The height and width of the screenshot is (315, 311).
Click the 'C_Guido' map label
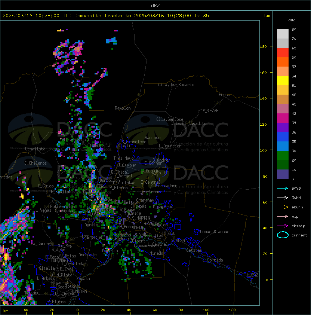(x=46, y=186)
